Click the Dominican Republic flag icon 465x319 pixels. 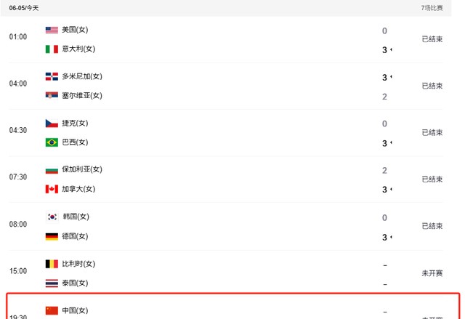click(x=52, y=76)
